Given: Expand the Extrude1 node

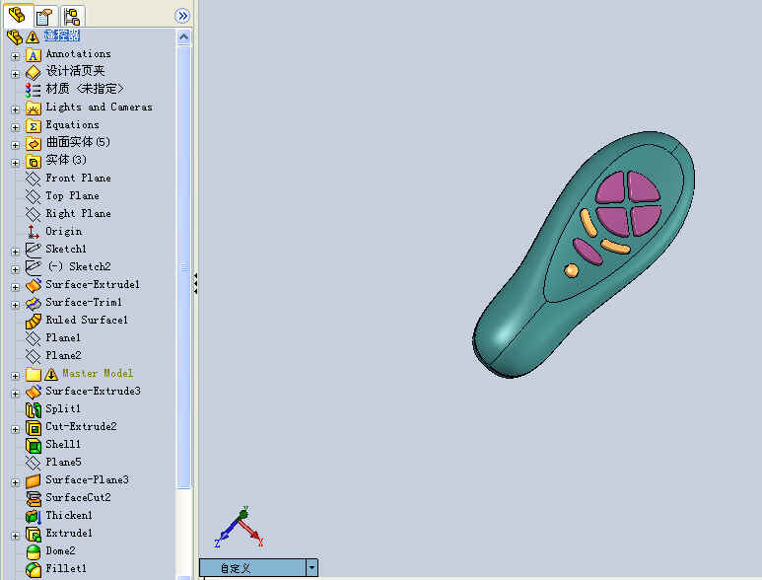Looking at the screenshot, I should (x=15, y=536).
